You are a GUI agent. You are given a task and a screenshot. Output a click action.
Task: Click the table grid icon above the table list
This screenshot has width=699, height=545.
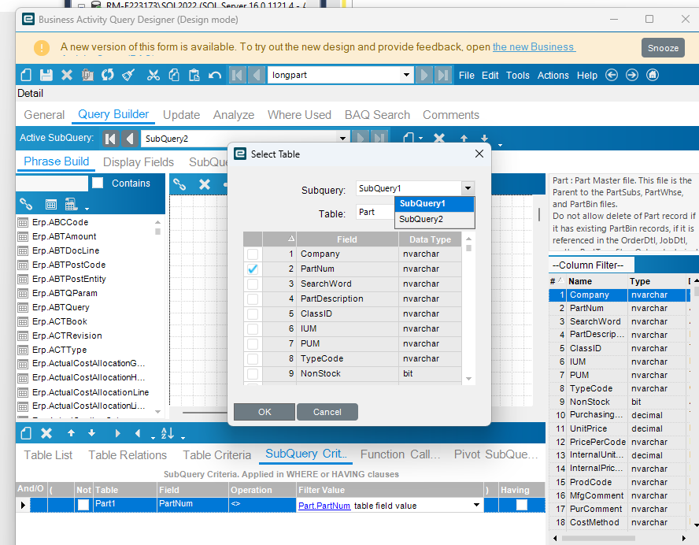click(x=51, y=204)
